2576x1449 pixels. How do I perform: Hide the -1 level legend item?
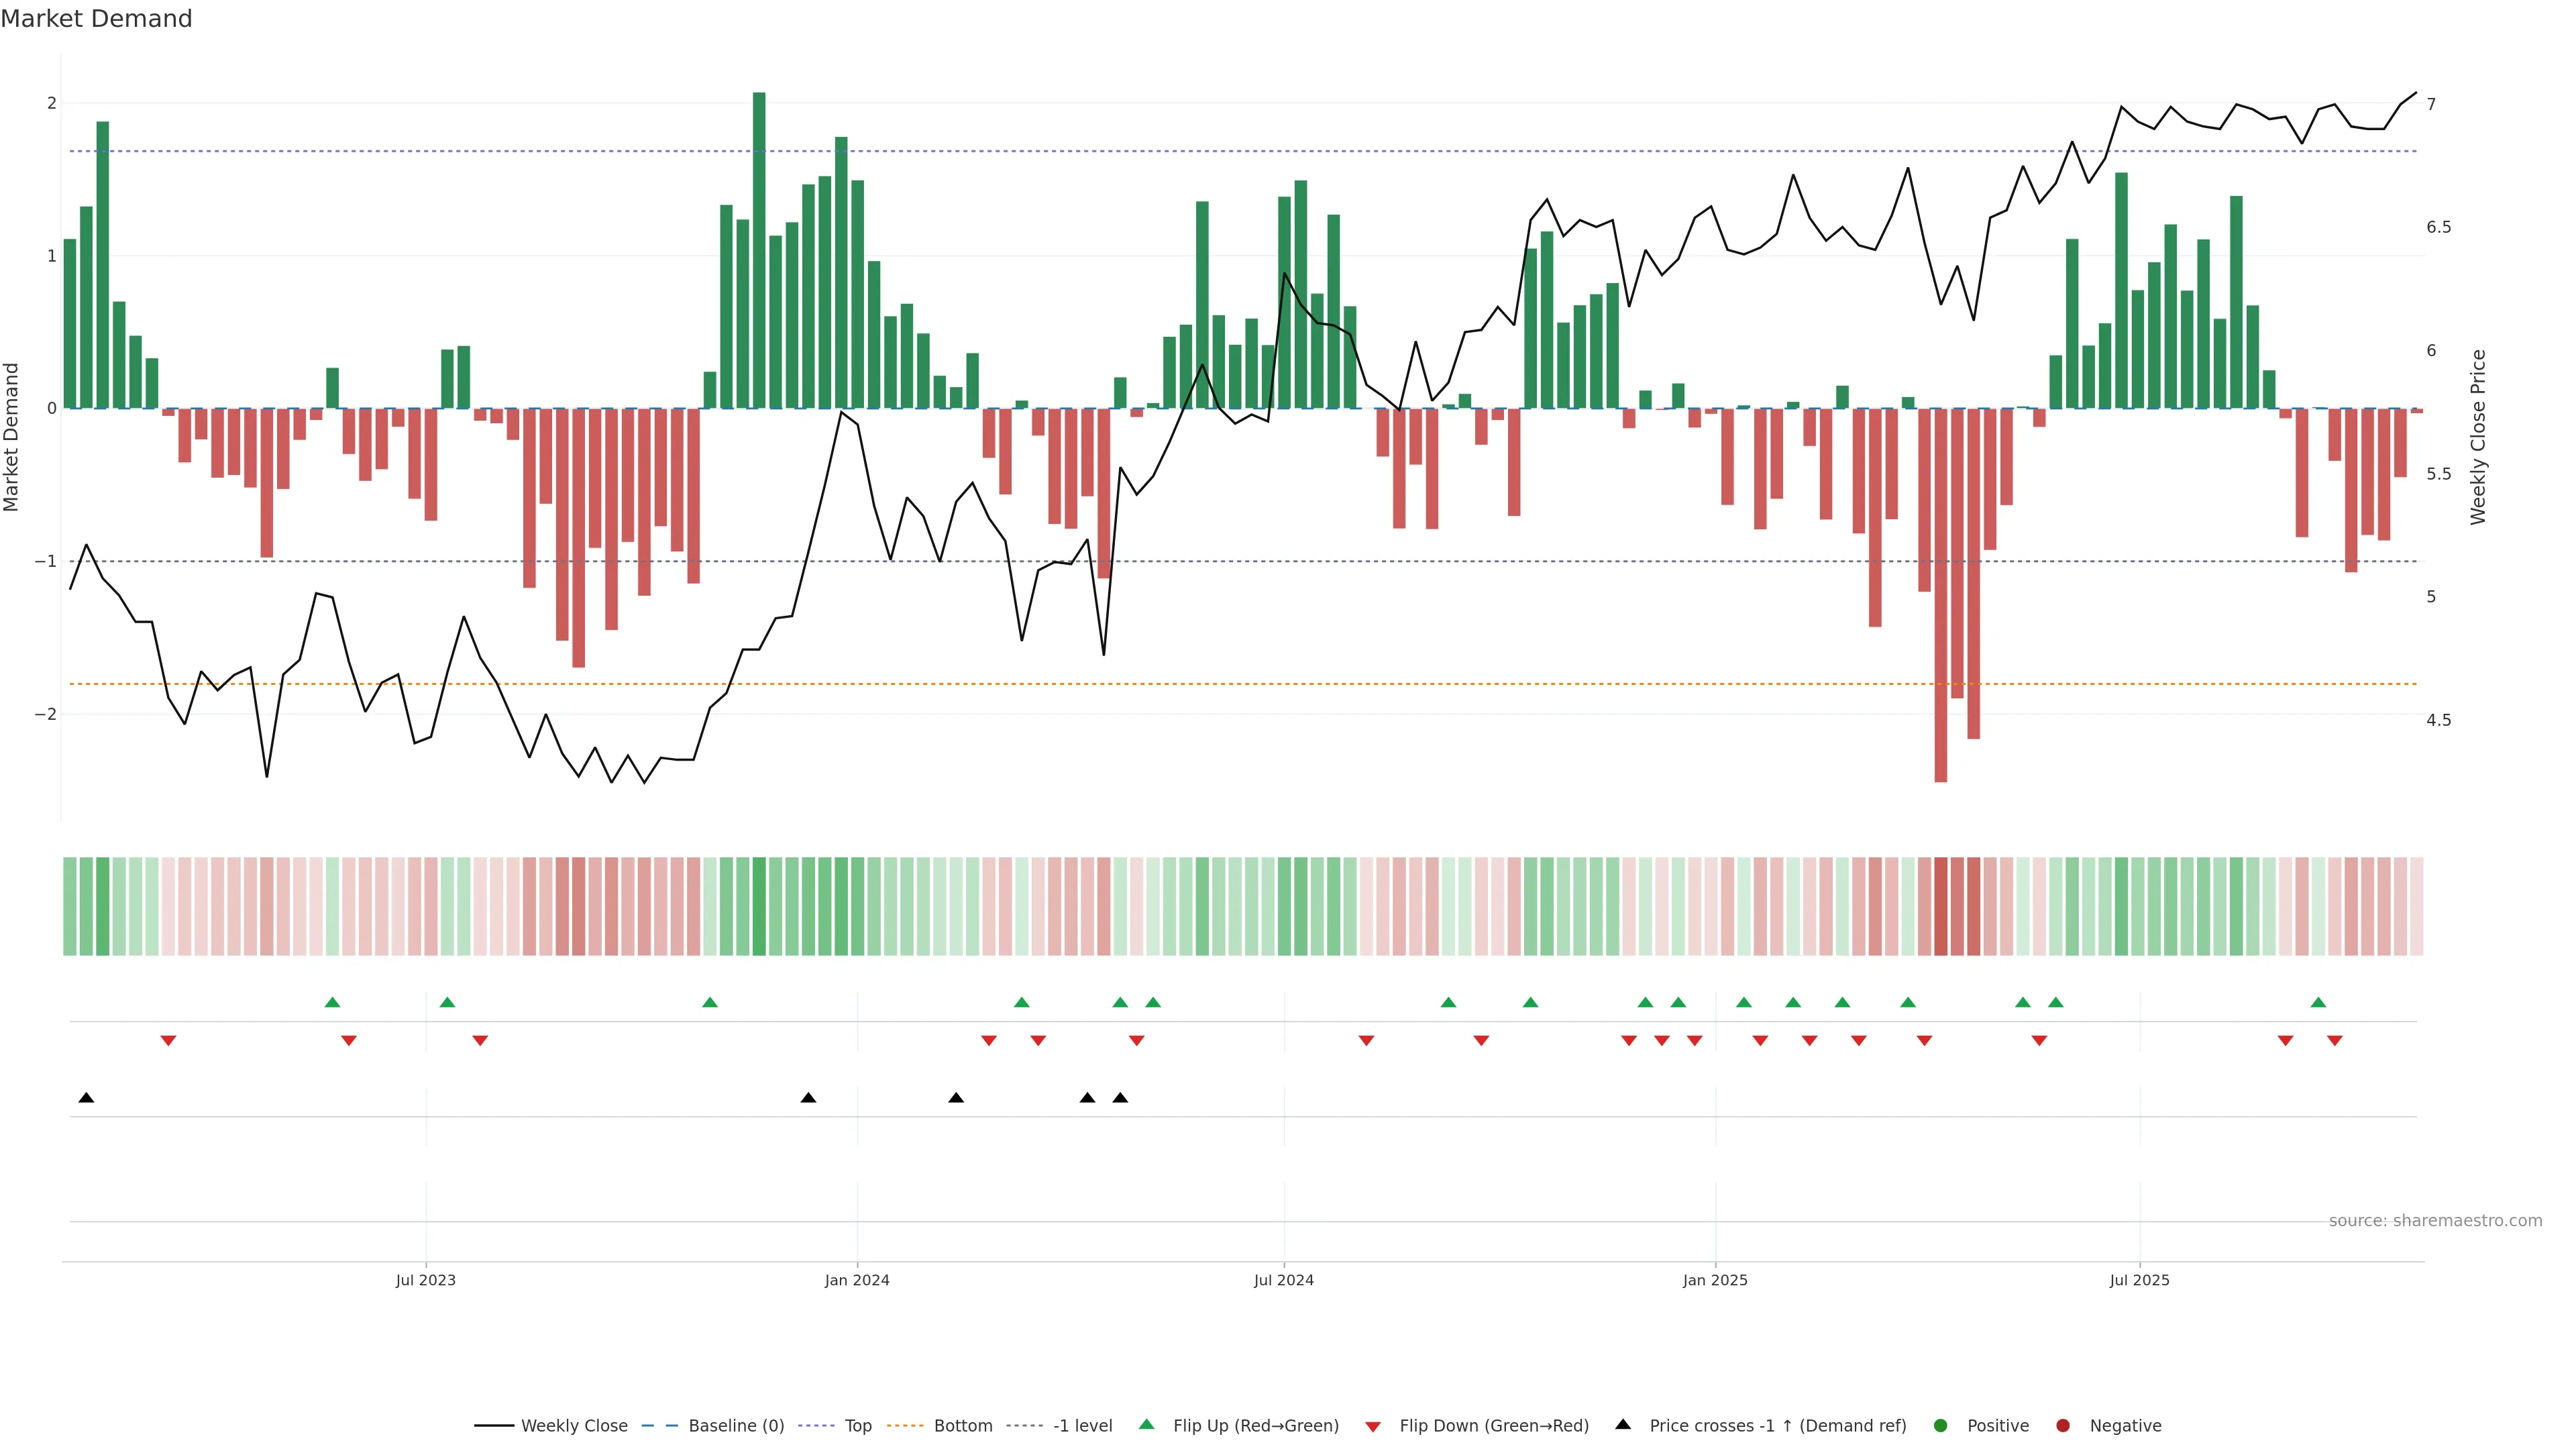1082,1425
